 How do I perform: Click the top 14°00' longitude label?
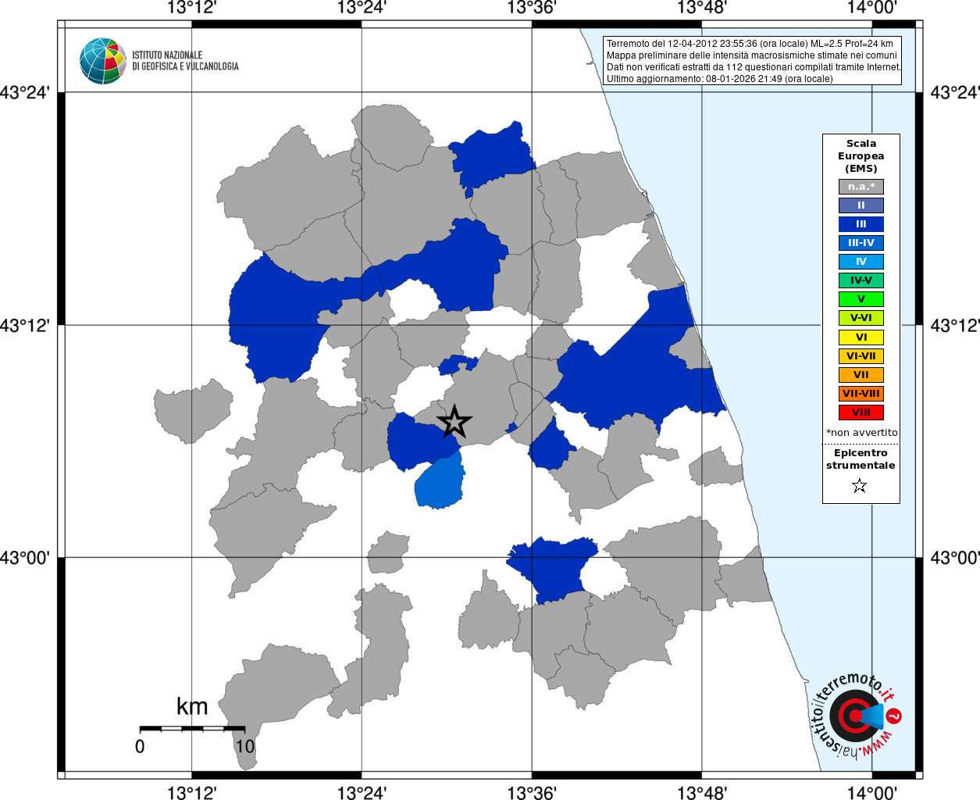pos(871,9)
